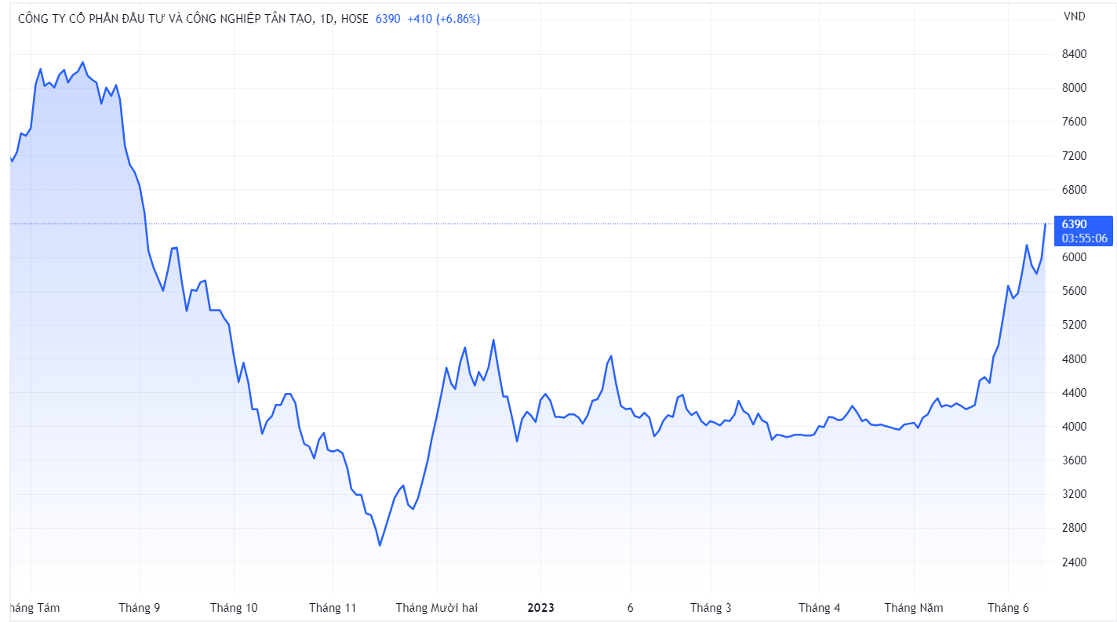The width and height of the screenshot is (1117, 622).
Task: Select Tháng 6 on the time axis
Action: pos(1008,608)
